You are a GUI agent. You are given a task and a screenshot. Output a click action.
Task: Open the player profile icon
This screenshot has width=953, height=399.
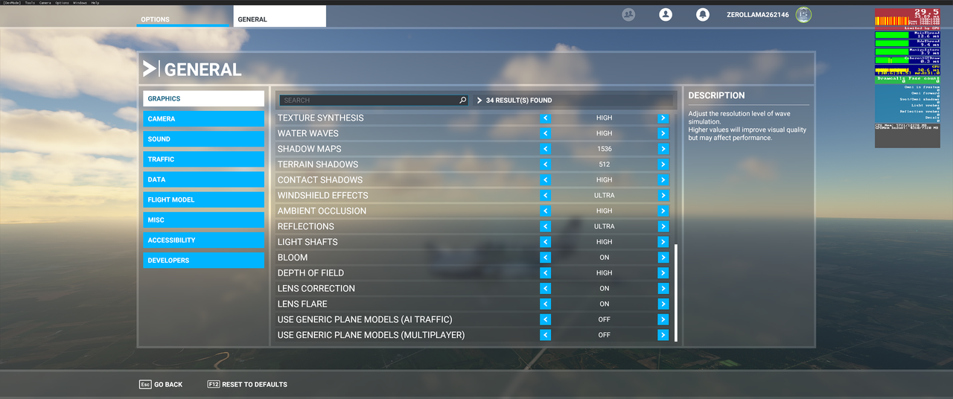click(666, 14)
